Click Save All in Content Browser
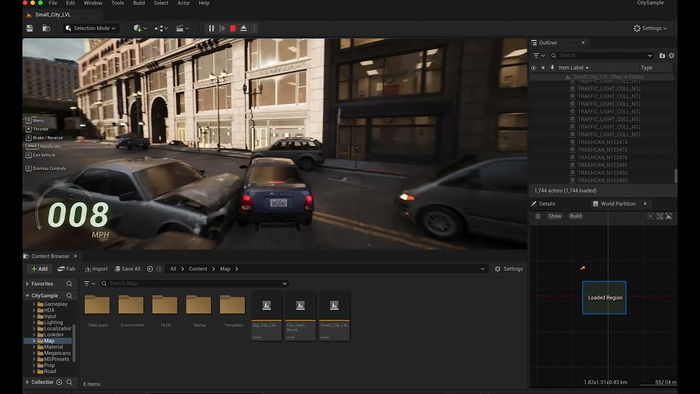 tap(127, 269)
